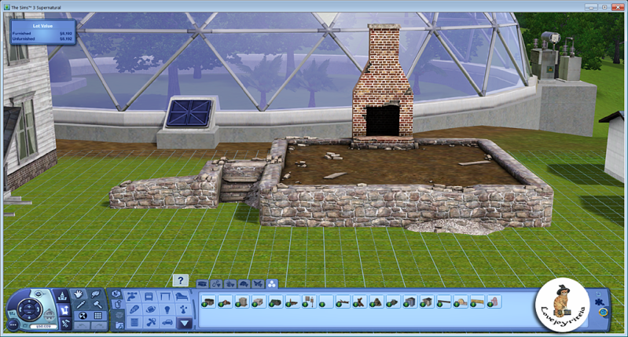This screenshot has height=337, width=628.
Task: Select the turtle subcategory tab
Action: click(x=244, y=284)
